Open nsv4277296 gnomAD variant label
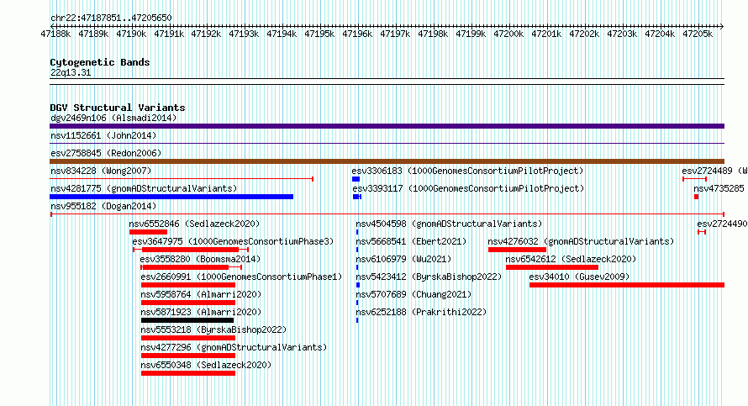The height and width of the screenshot is (406, 748). tap(234, 347)
